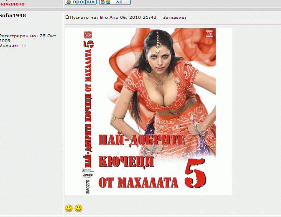Click the person icon on профил button
Screen dimensions: 281x217
click(x=69, y=2)
